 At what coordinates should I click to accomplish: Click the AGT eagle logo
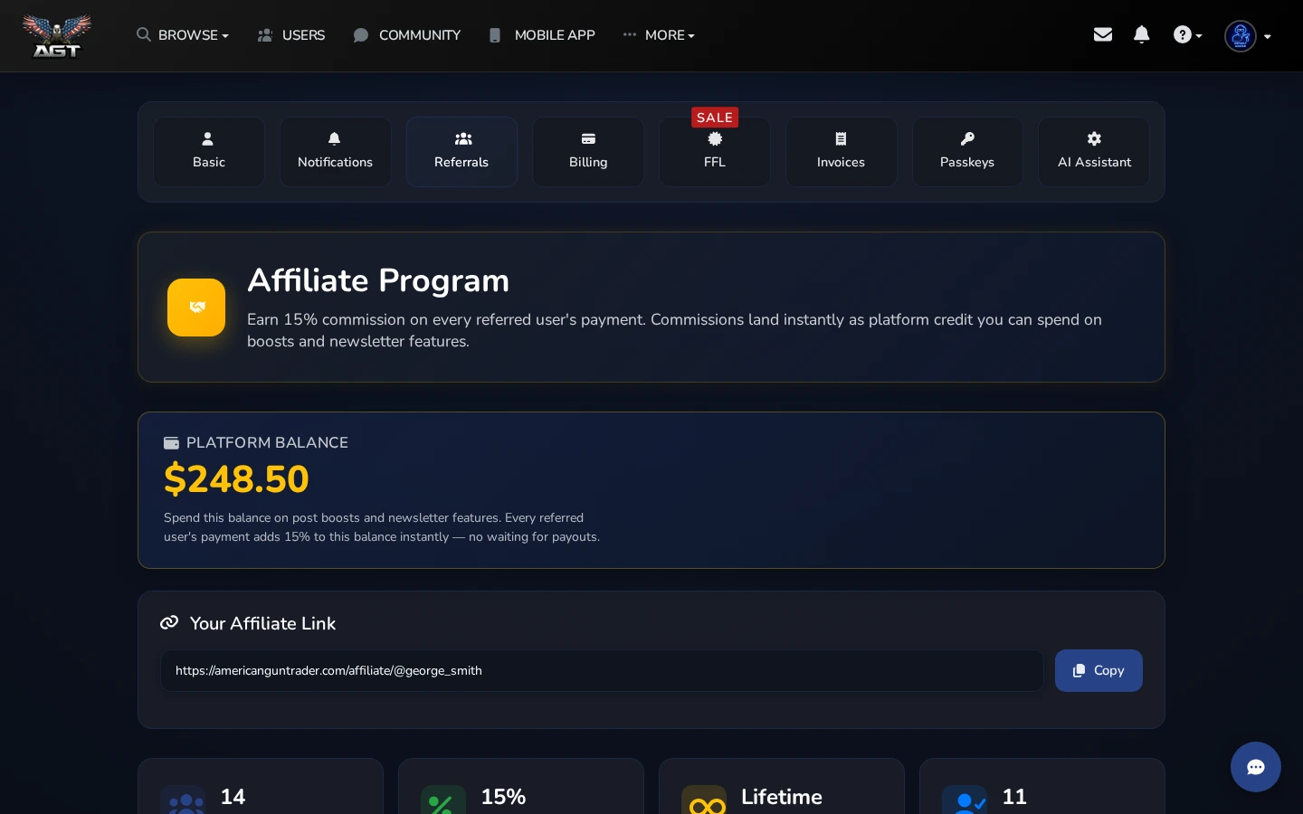[x=56, y=36]
